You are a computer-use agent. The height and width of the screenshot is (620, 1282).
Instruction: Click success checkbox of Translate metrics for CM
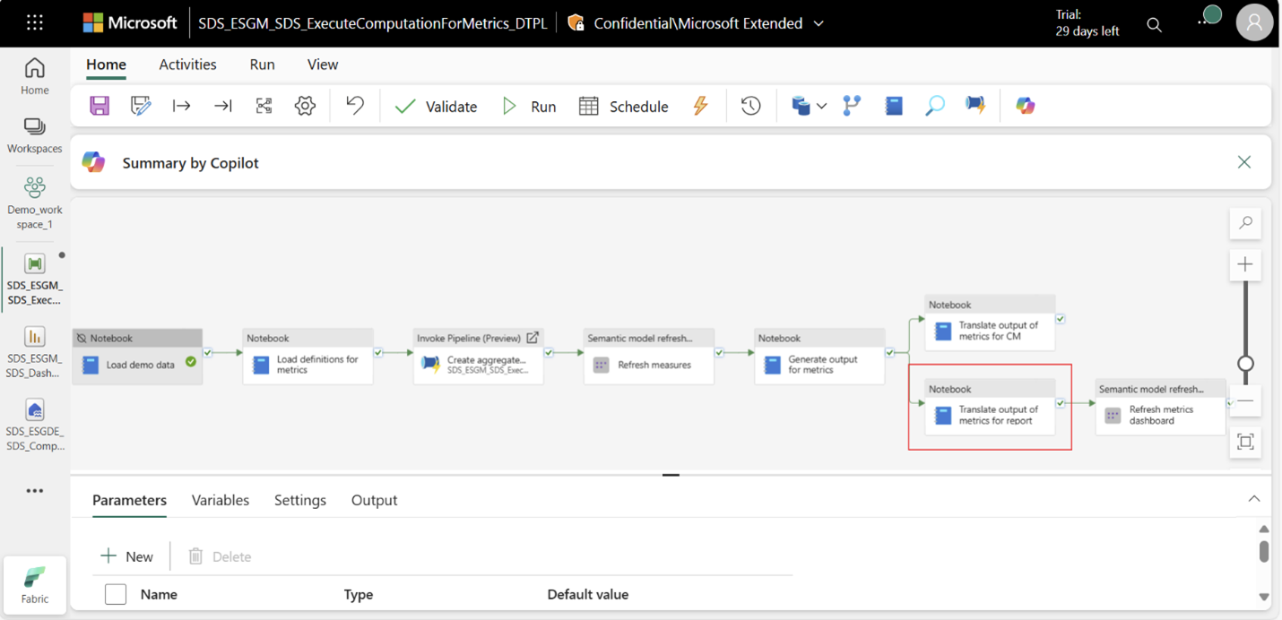[x=1061, y=319]
